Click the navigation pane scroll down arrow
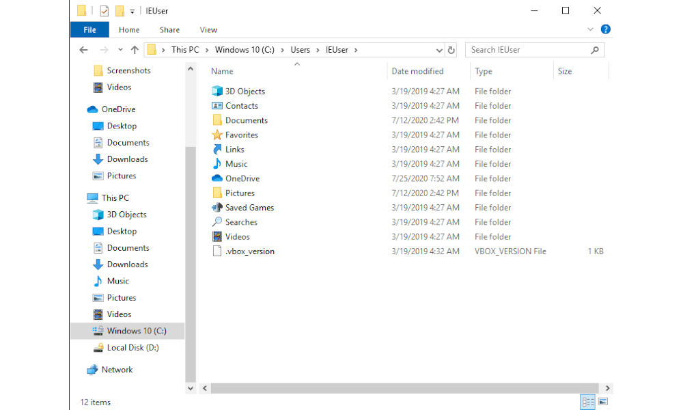The height and width of the screenshot is (410, 683). 191,388
